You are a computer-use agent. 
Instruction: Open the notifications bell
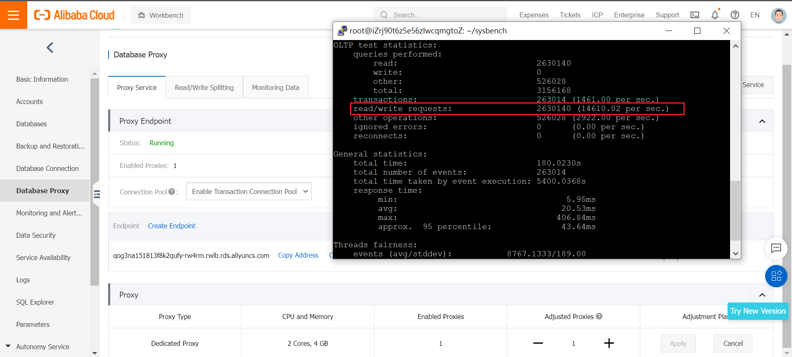click(x=715, y=15)
